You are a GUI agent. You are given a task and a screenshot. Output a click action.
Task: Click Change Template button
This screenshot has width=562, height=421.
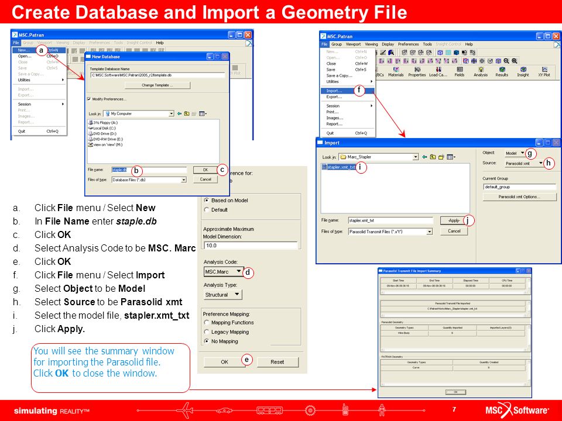coord(157,85)
